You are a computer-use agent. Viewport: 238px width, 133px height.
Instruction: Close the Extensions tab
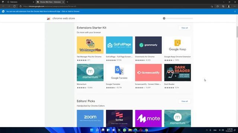(x=33, y=2)
